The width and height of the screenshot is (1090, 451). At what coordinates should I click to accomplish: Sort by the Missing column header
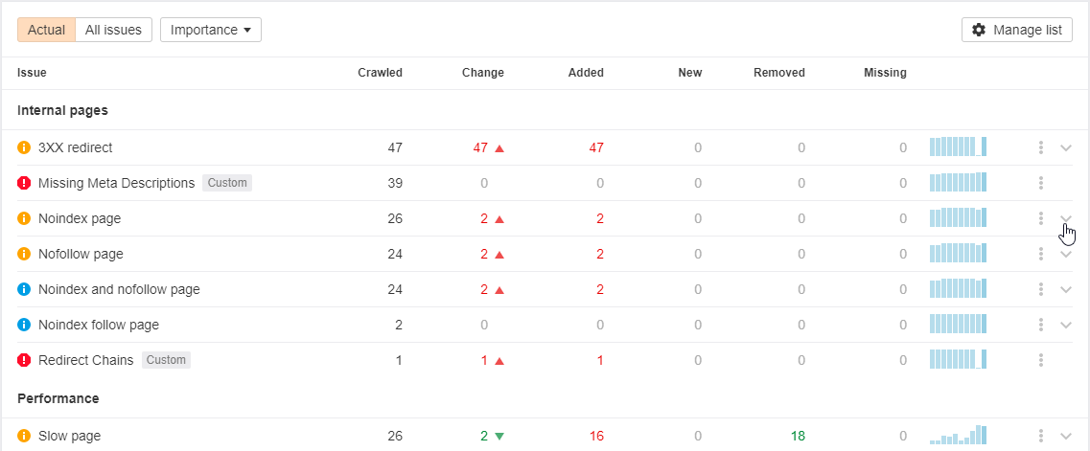coord(885,72)
